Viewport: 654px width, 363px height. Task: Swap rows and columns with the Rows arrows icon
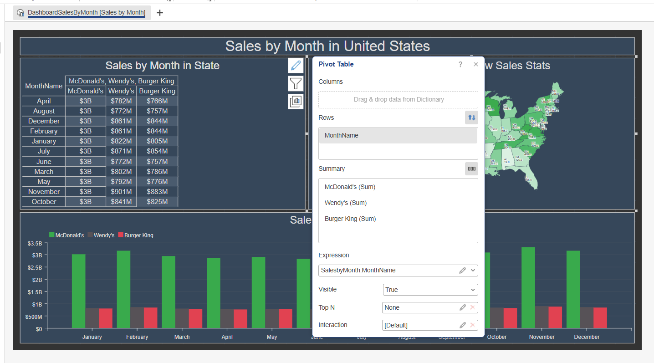[471, 118]
